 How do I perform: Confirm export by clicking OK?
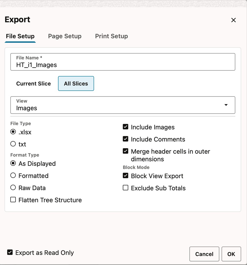231,254
